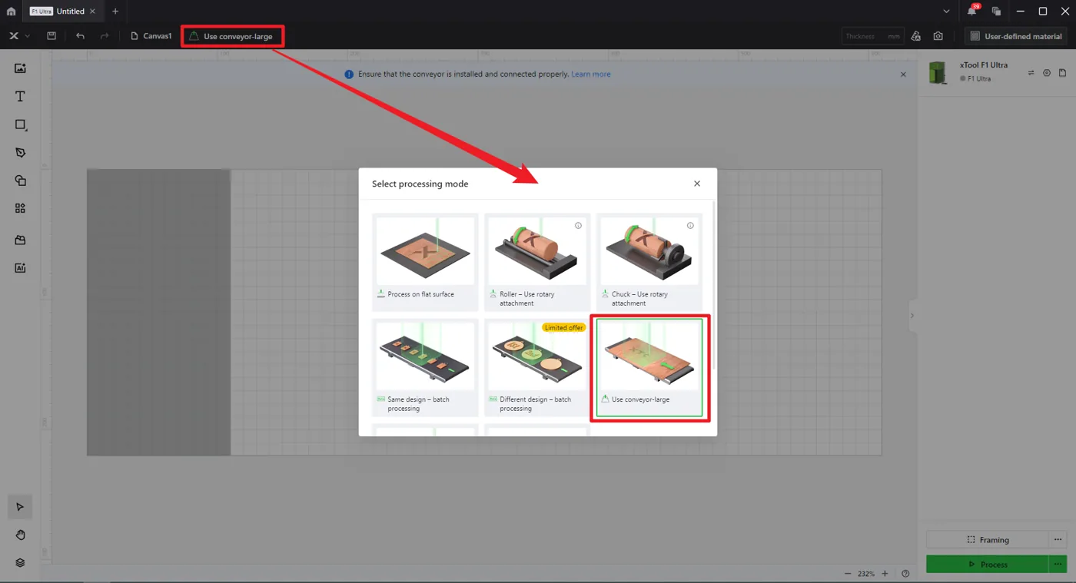Viewport: 1076px width, 583px height.
Task: Click the green Process button
Action: 987,565
